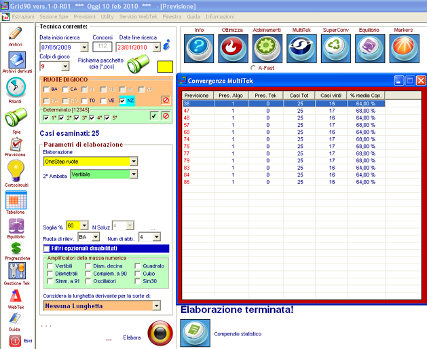The height and width of the screenshot is (349, 427).
Task: Open Previsione sidebar icon
Action: point(16,145)
